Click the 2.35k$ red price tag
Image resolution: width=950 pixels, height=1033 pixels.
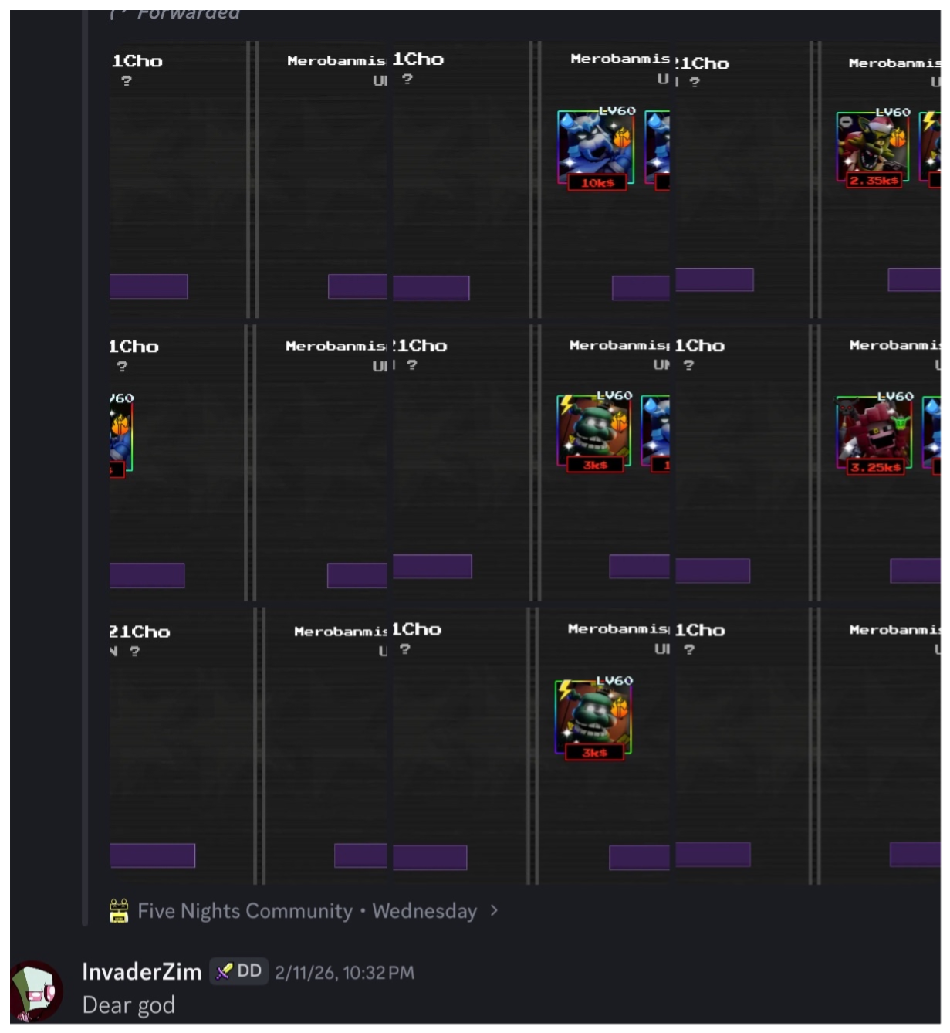coord(874,181)
